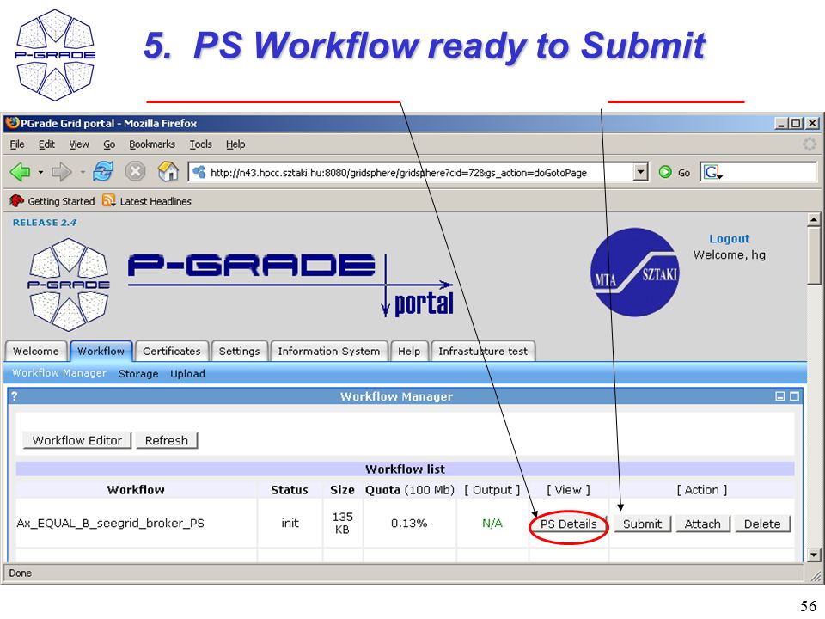Click the page scrollbar down arrow

[814, 555]
